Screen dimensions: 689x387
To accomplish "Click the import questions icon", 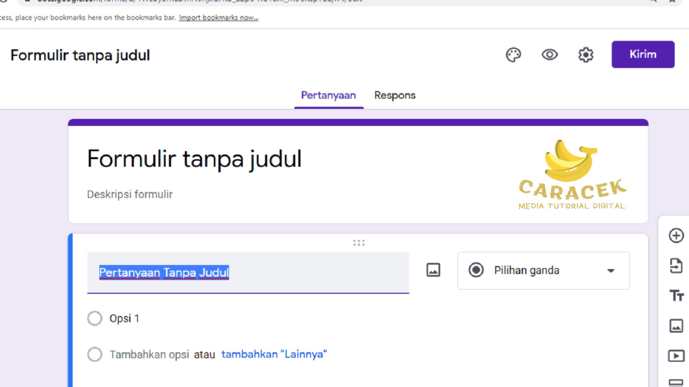I will point(676,266).
